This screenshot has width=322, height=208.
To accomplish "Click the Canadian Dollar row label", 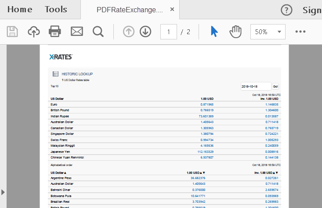I will coord(62,128).
